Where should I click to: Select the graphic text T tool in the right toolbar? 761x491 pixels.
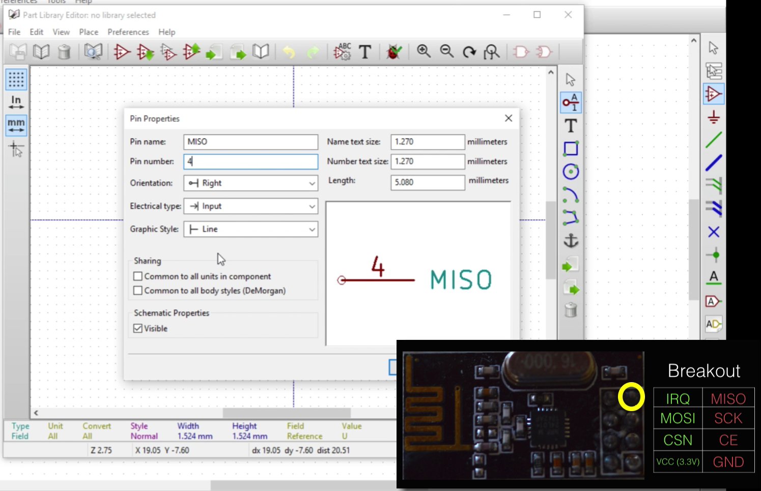(571, 125)
